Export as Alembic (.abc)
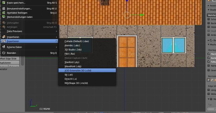 click(x=87, y=45)
